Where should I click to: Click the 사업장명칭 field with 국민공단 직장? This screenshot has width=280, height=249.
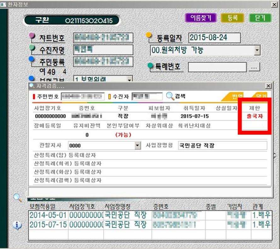tap(222, 145)
